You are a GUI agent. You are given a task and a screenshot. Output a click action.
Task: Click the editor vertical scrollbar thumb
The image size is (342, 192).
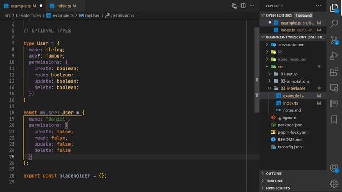(x=256, y=70)
